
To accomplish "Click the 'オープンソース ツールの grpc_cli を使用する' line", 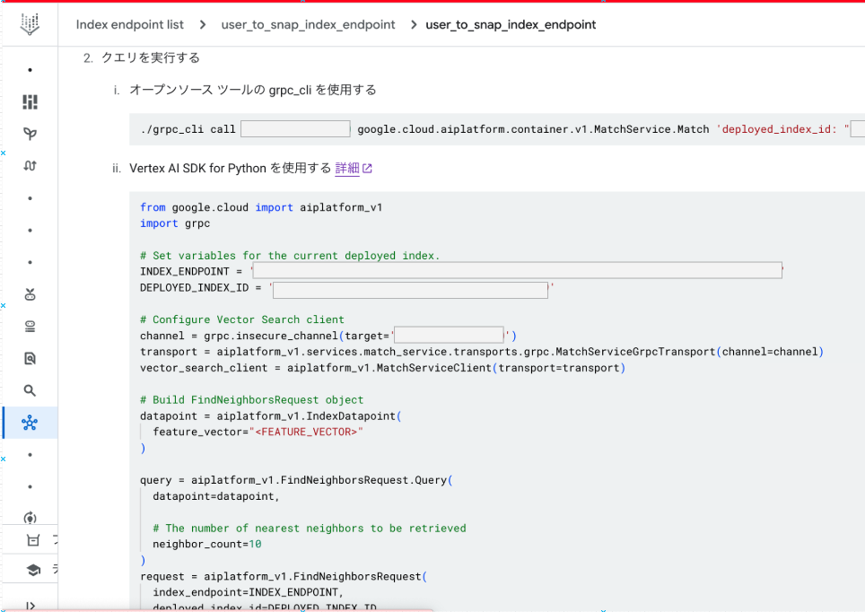I will point(253,90).
